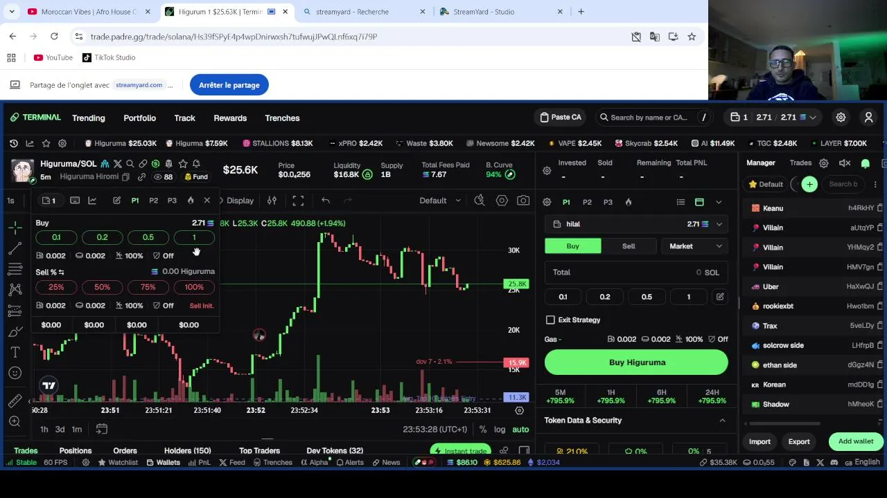Expand the hilal wallet selector
The image size is (887, 498).
coord(636,224)
